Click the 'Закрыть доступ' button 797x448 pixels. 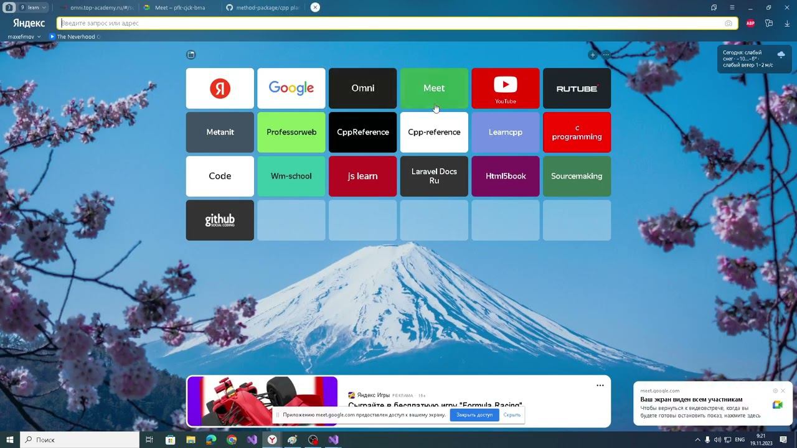474,415
